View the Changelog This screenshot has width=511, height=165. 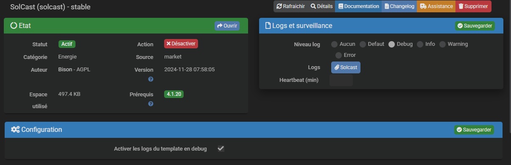(399, 6)
